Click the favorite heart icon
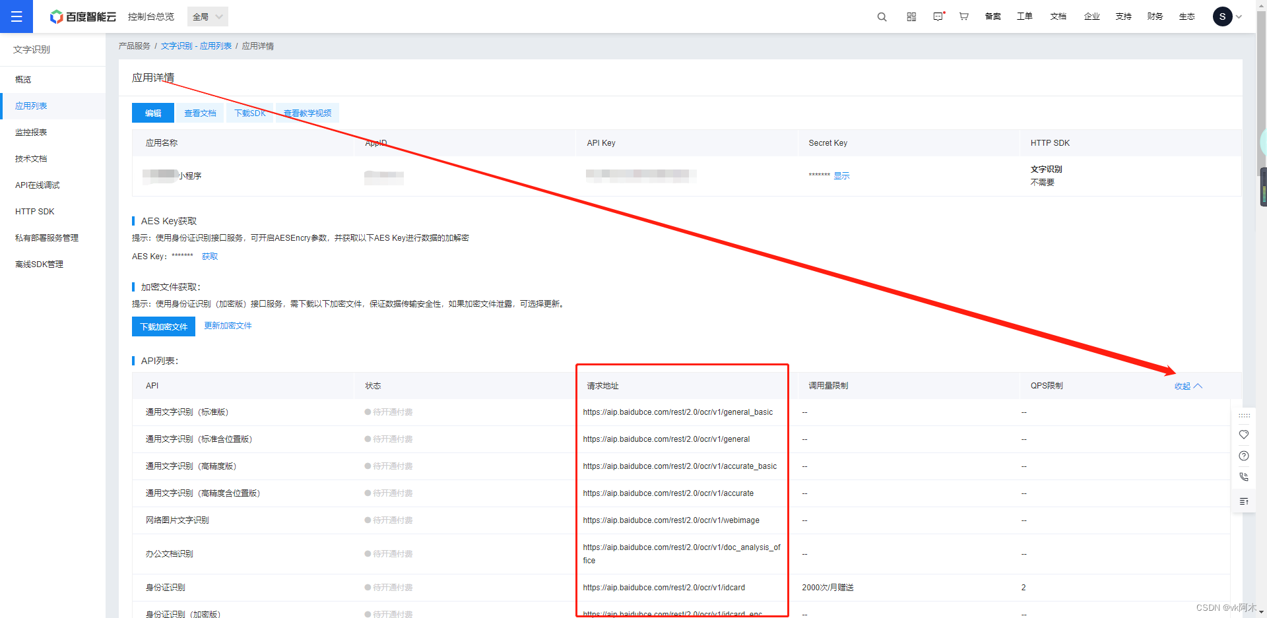The image size is (1267, 618). 1244,435
